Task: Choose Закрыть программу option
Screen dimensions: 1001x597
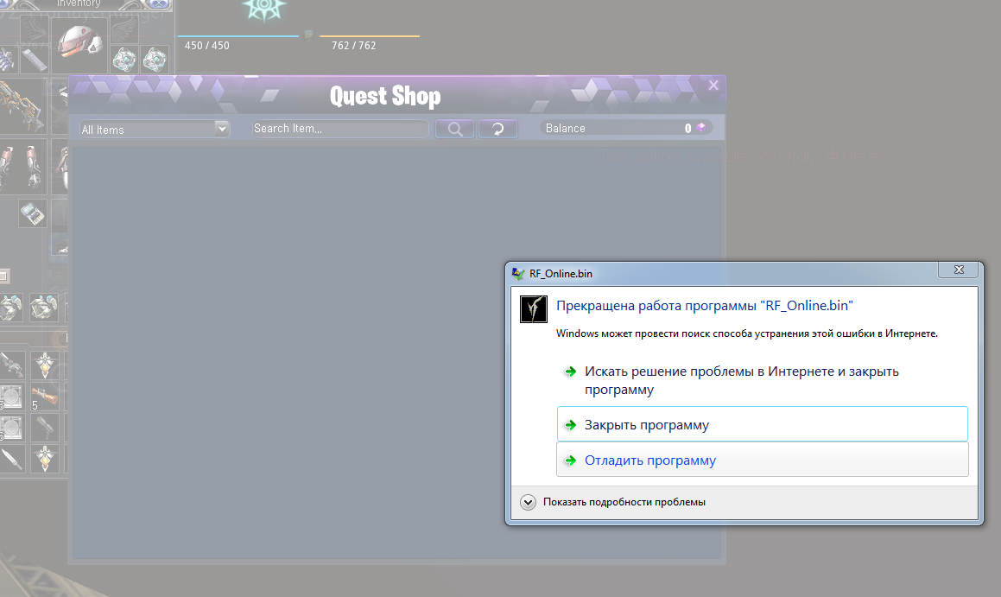Action: (x=763, y=424)
